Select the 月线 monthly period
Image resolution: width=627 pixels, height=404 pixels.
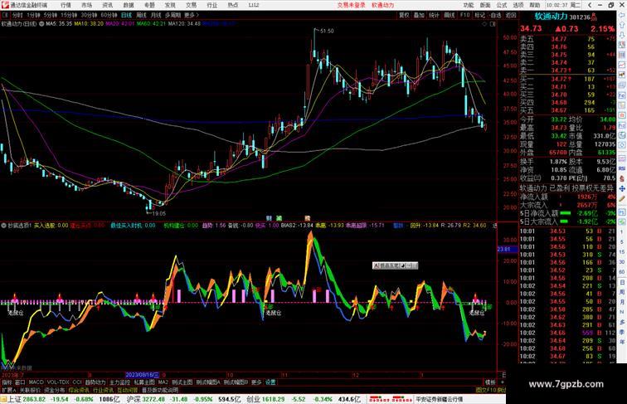[156, 15]
